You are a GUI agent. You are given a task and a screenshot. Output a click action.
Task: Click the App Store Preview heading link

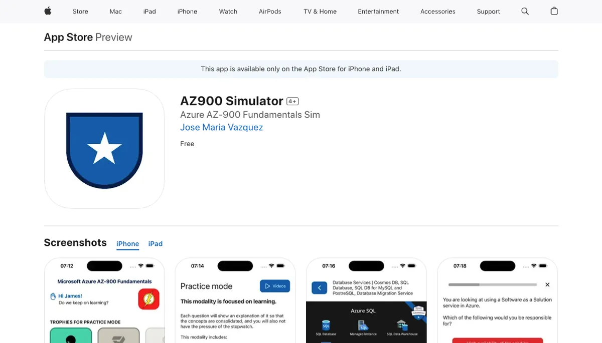click(x=88, y=37)
